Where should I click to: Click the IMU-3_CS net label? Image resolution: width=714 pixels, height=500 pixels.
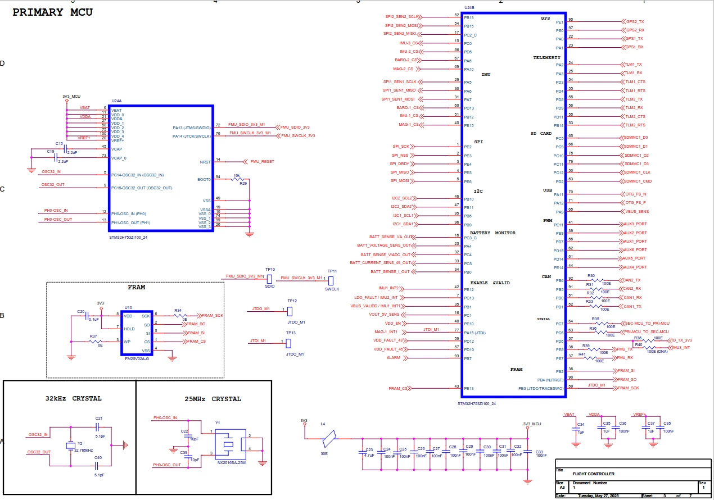click(x=408, y=43)
